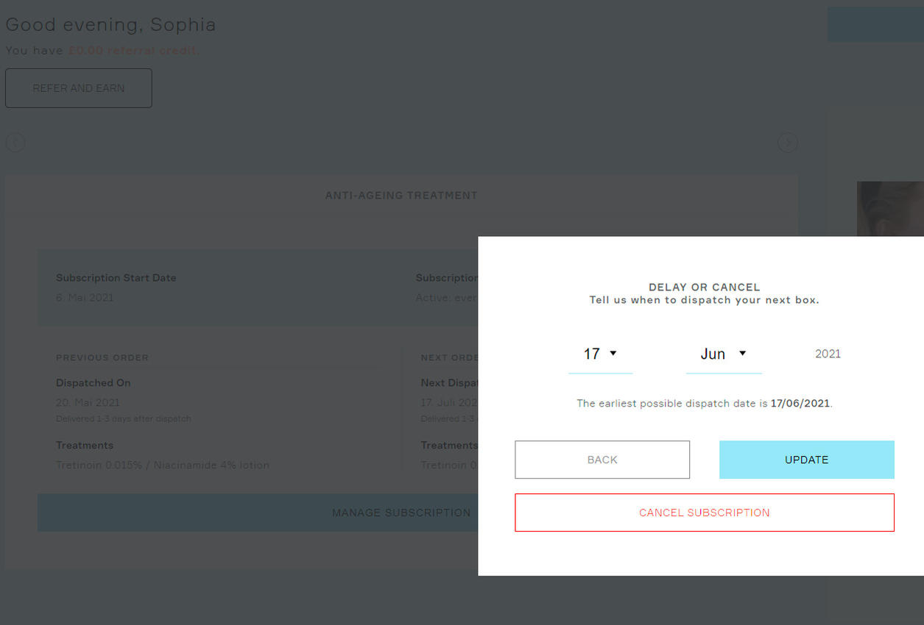This screenshot has width=924, height=625.
Task: Click the REFER AND EARN button
Action: coord(79,88)
